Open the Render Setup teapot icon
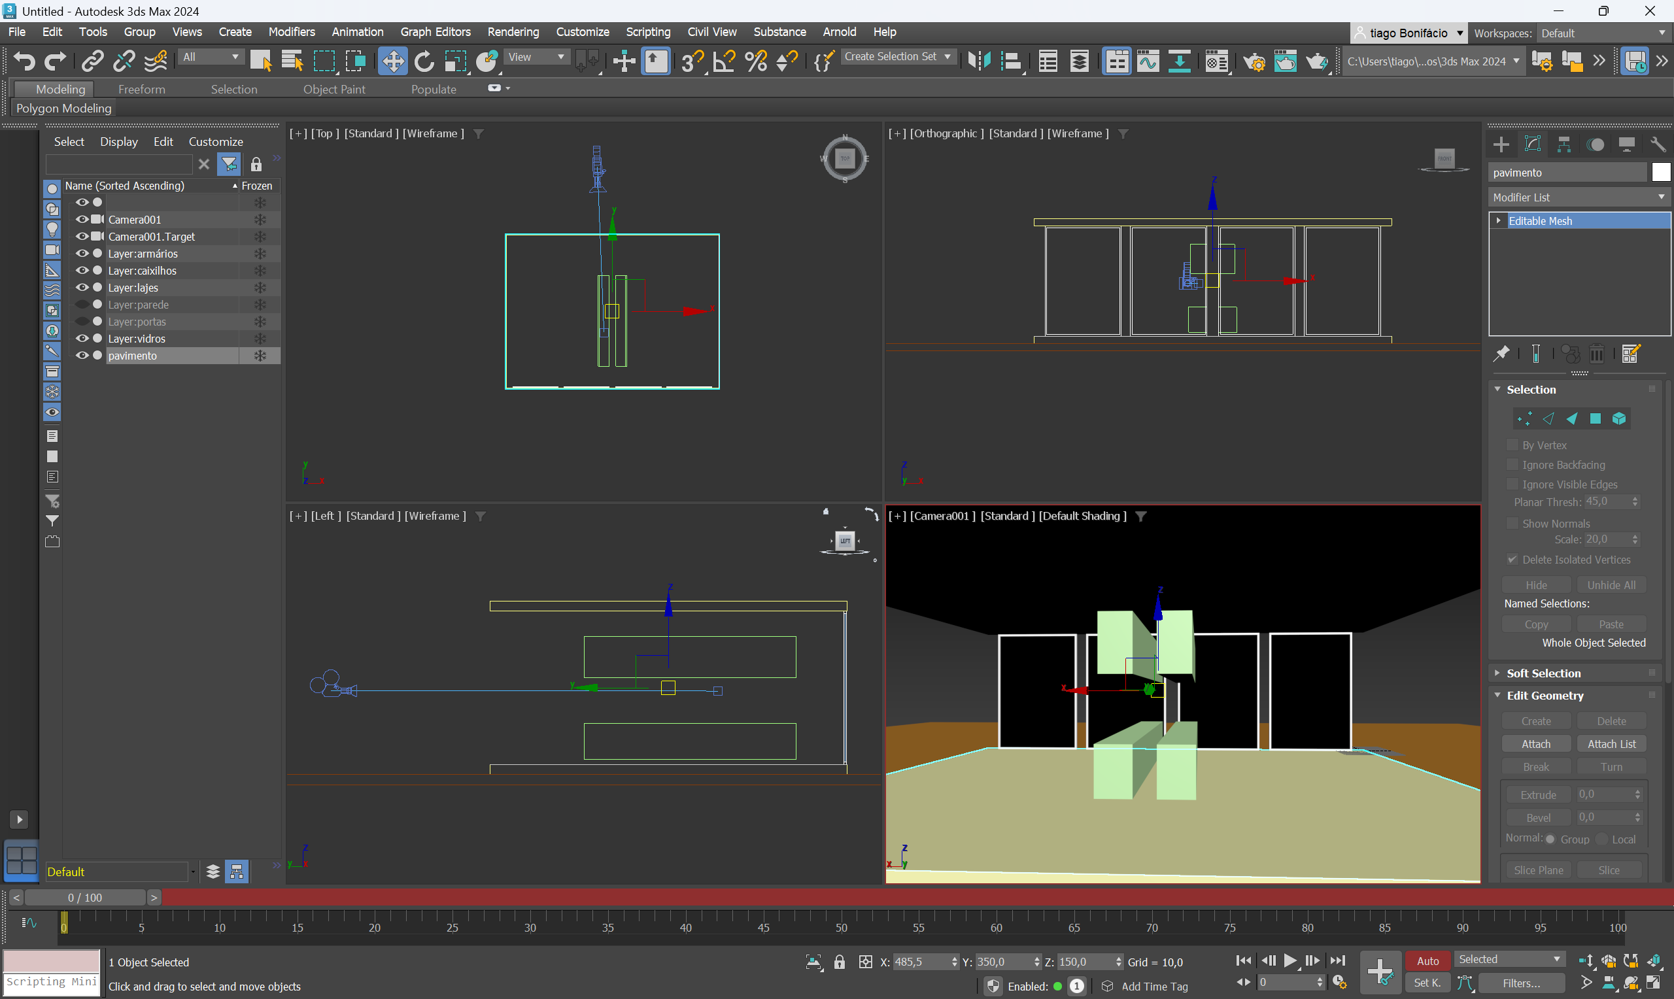 click(1254, 61)
